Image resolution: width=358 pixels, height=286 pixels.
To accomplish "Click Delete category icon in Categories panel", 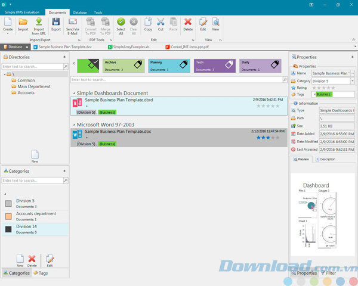I will click(32, 259).
